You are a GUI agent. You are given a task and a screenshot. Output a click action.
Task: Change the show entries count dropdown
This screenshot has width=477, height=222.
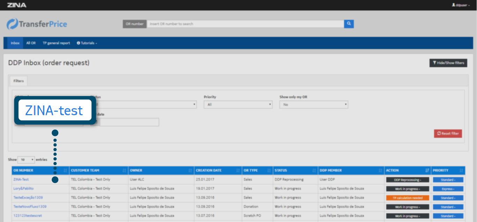26,160
